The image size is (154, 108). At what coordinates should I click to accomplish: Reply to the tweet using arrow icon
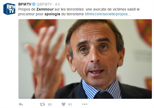21,104
